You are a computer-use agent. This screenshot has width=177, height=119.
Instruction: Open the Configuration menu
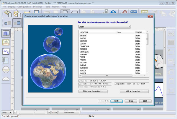(x=24, y=6)
